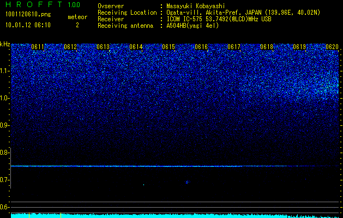Click the 0613 time marker

point(103,47)
